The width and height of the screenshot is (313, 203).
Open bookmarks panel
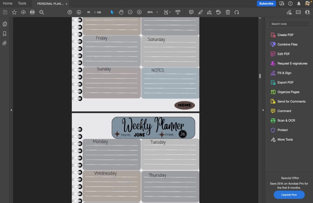point(5,33)
